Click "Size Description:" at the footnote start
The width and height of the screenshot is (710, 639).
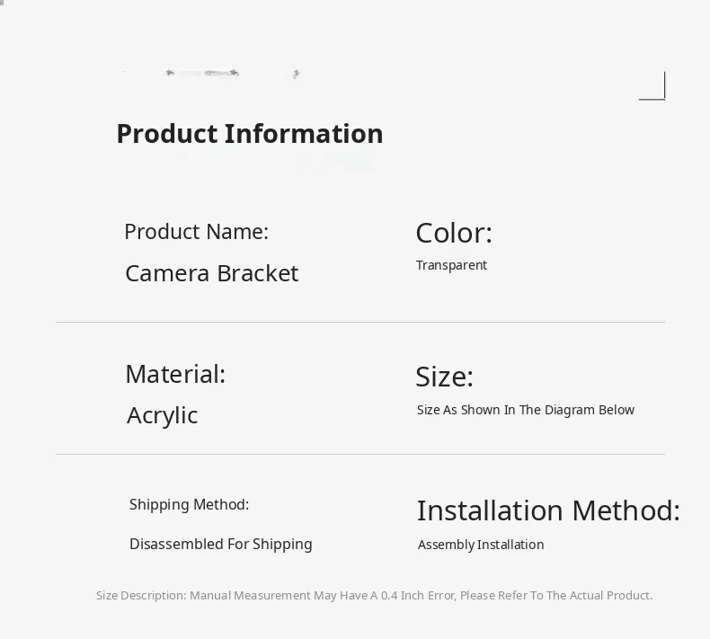141,595
